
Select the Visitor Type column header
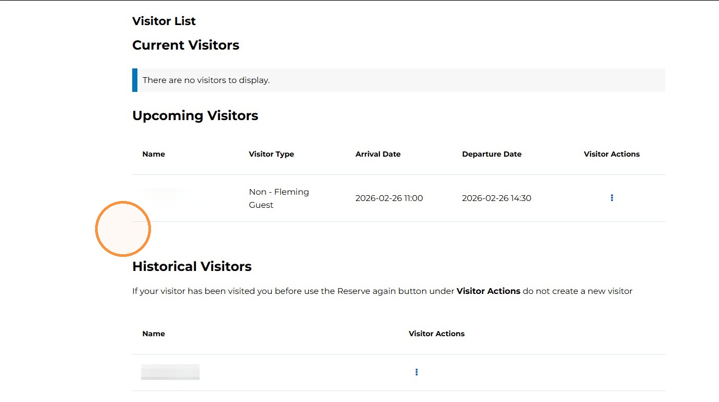(271, 154)
